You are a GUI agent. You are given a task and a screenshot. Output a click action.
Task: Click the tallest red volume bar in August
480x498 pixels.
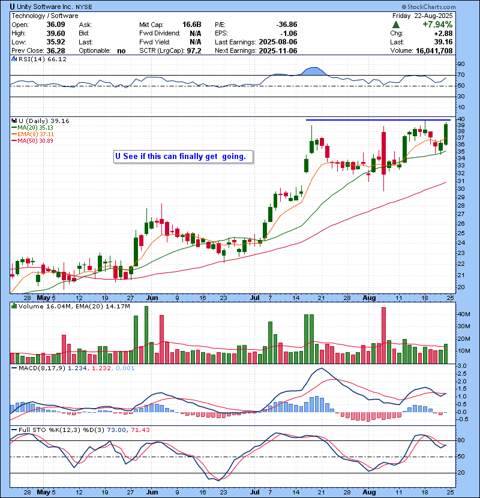tap(384, 335)
